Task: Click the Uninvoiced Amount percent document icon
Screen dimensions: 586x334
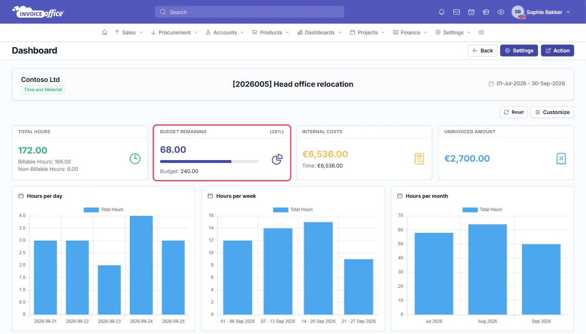Action: [561, 159]
